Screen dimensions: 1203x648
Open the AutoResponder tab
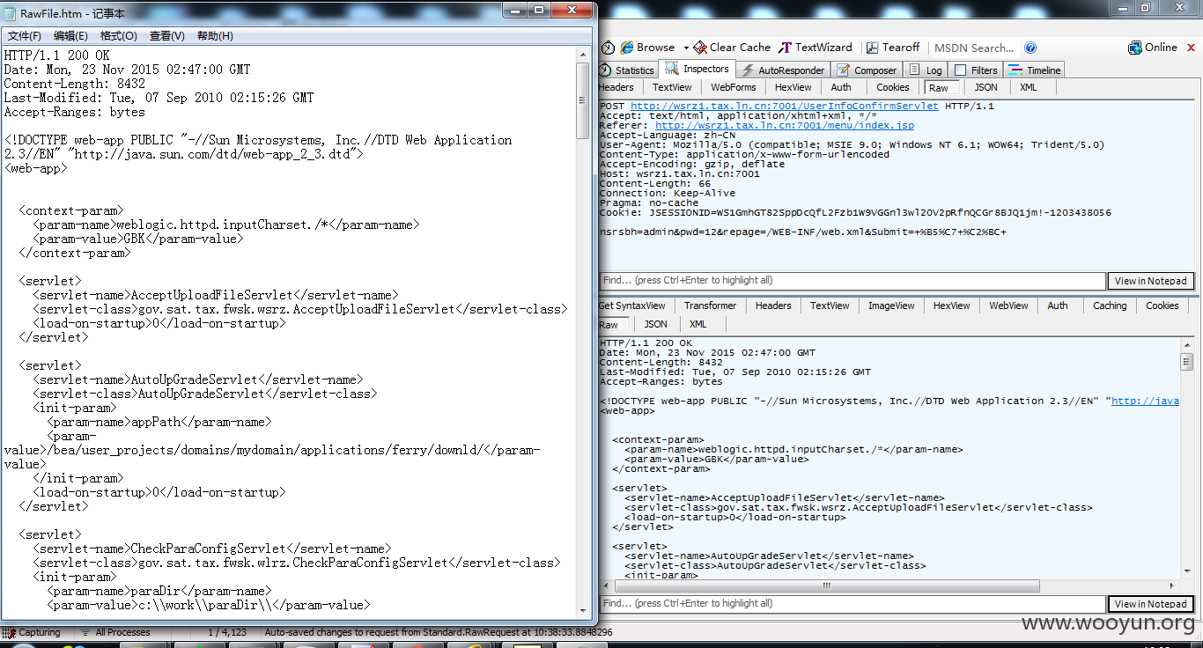pos(783,70)
